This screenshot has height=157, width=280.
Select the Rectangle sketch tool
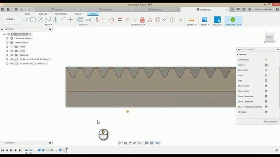tap(33, 20)
